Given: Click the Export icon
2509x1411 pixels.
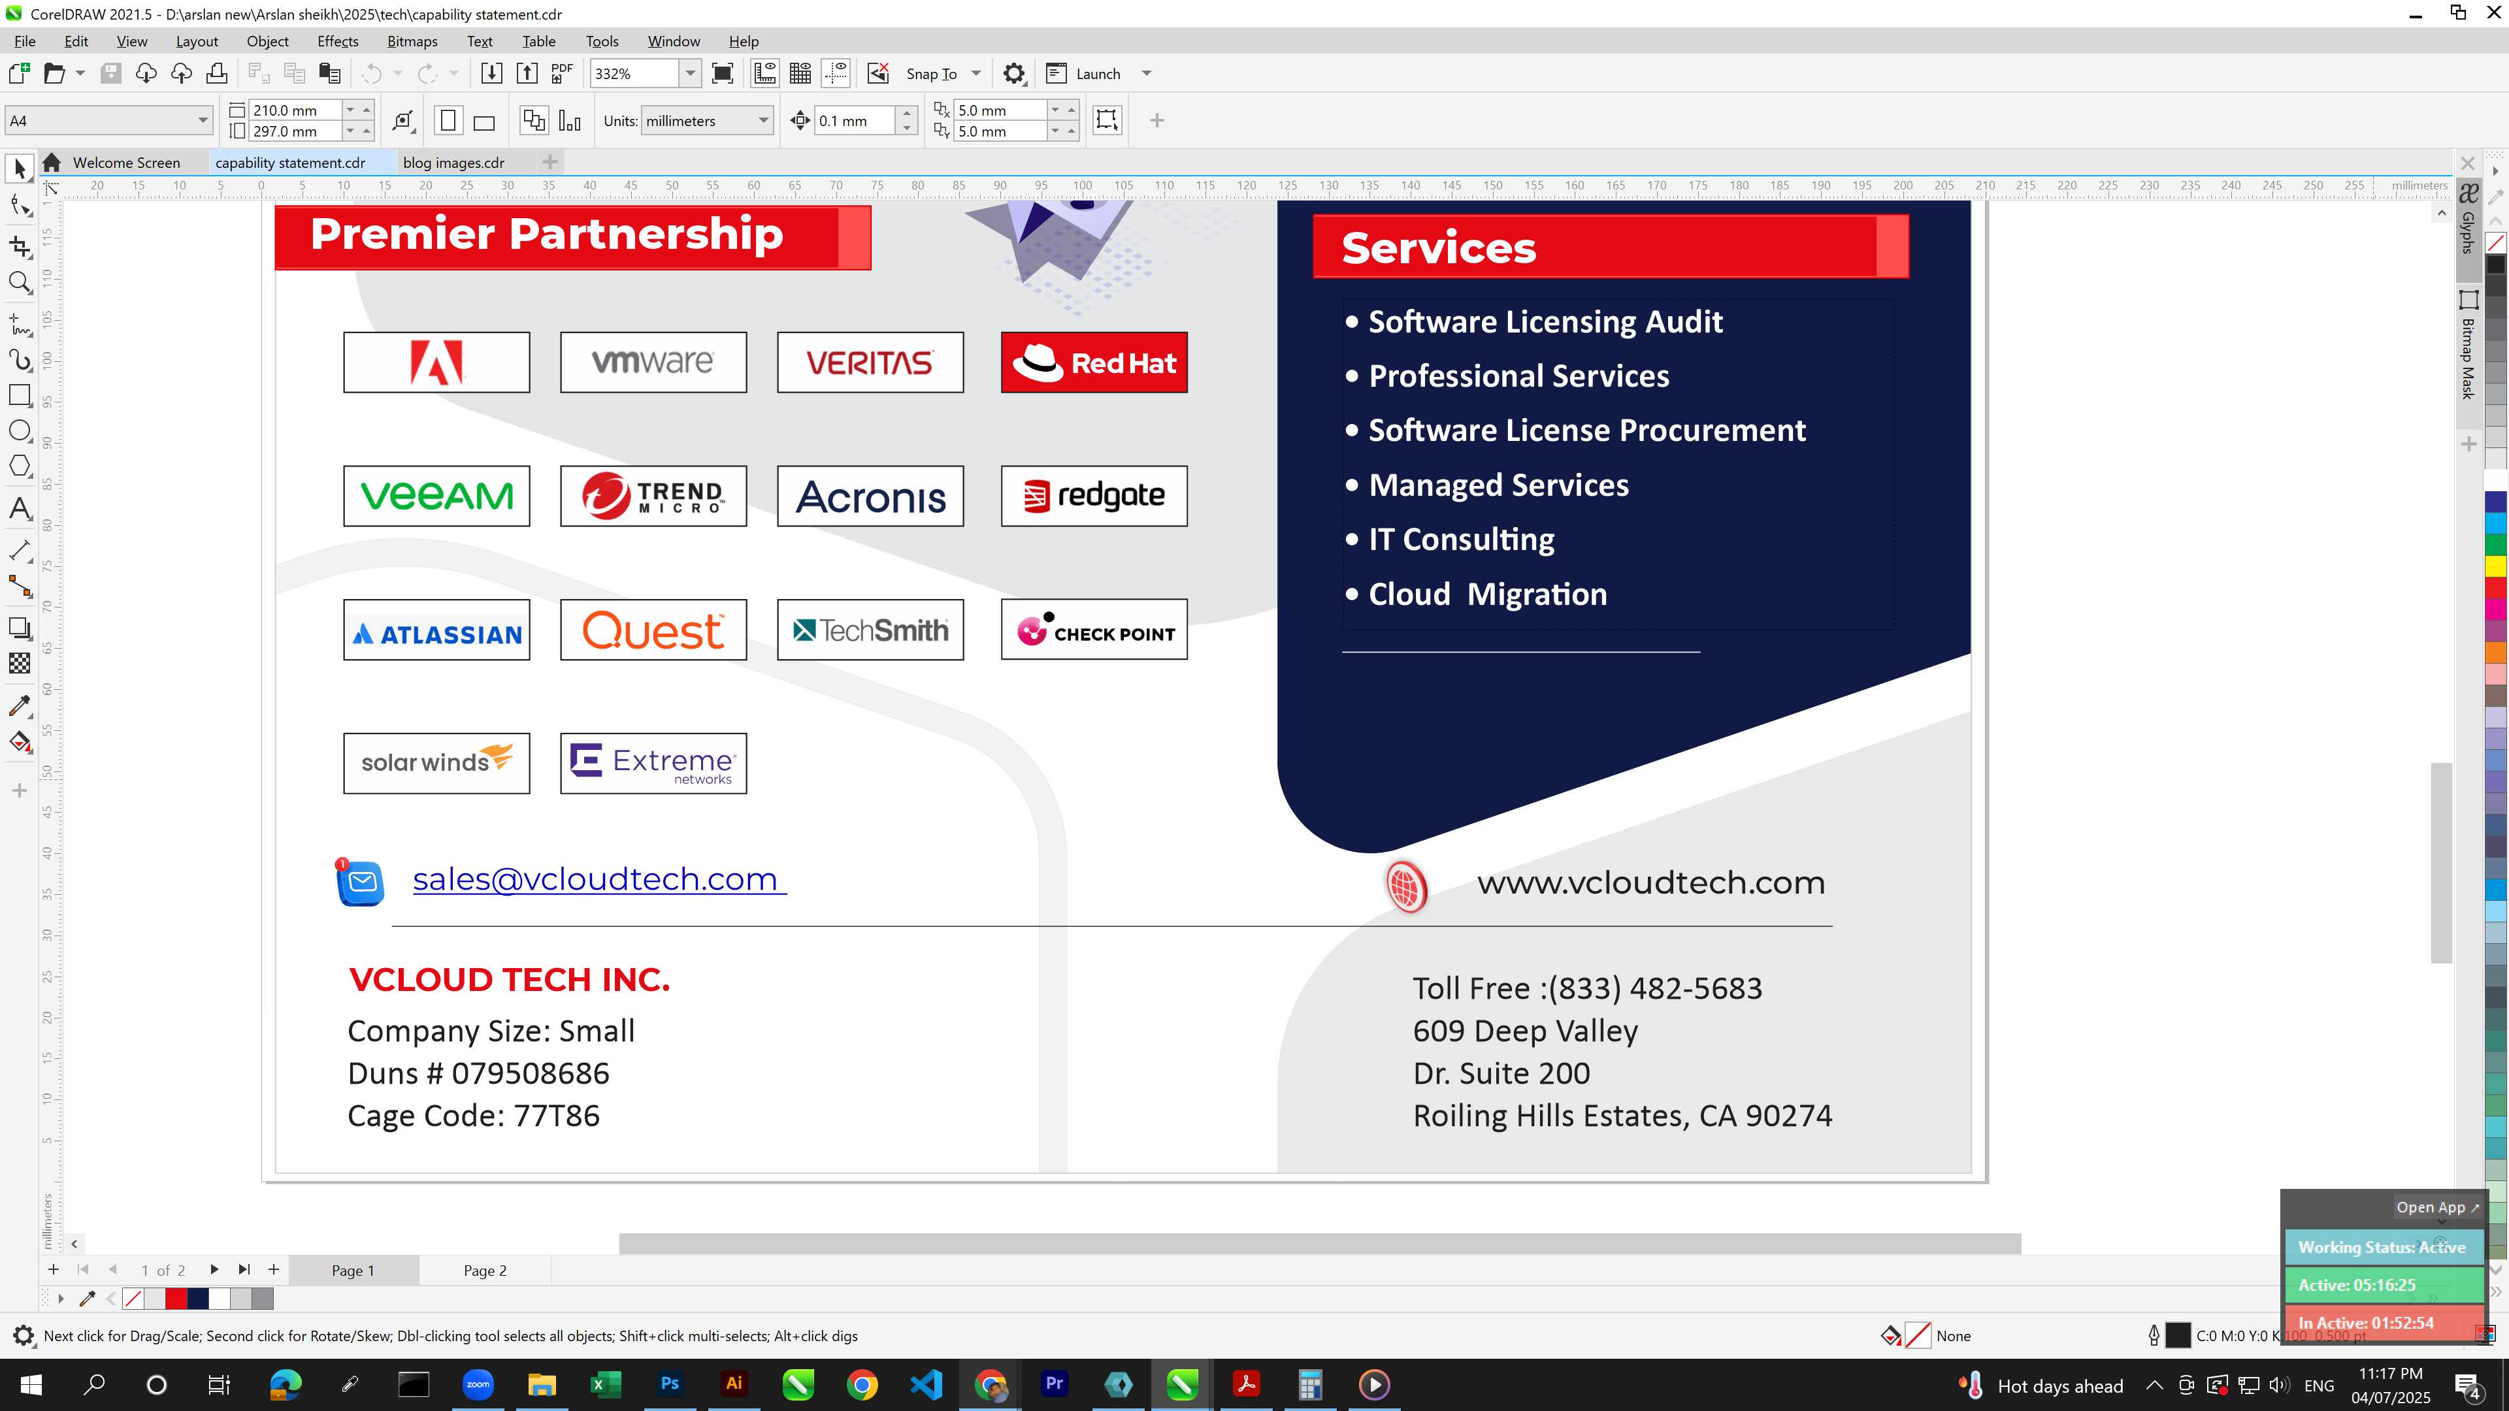Looking at the screenshot, I should pyautogui.click(x=527, y=74).
